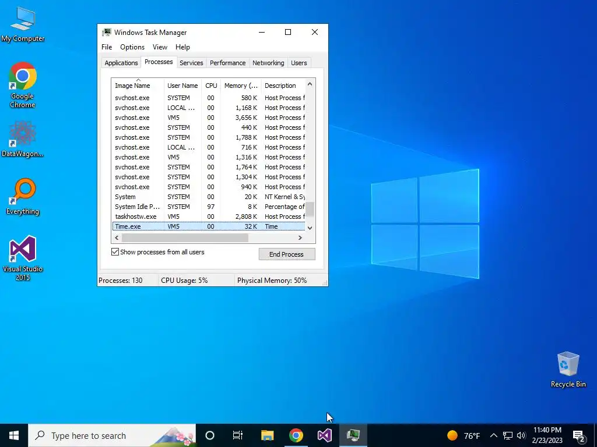
Task: Open Recycle Bin on desktop
Action: click(x=568, y=370)
